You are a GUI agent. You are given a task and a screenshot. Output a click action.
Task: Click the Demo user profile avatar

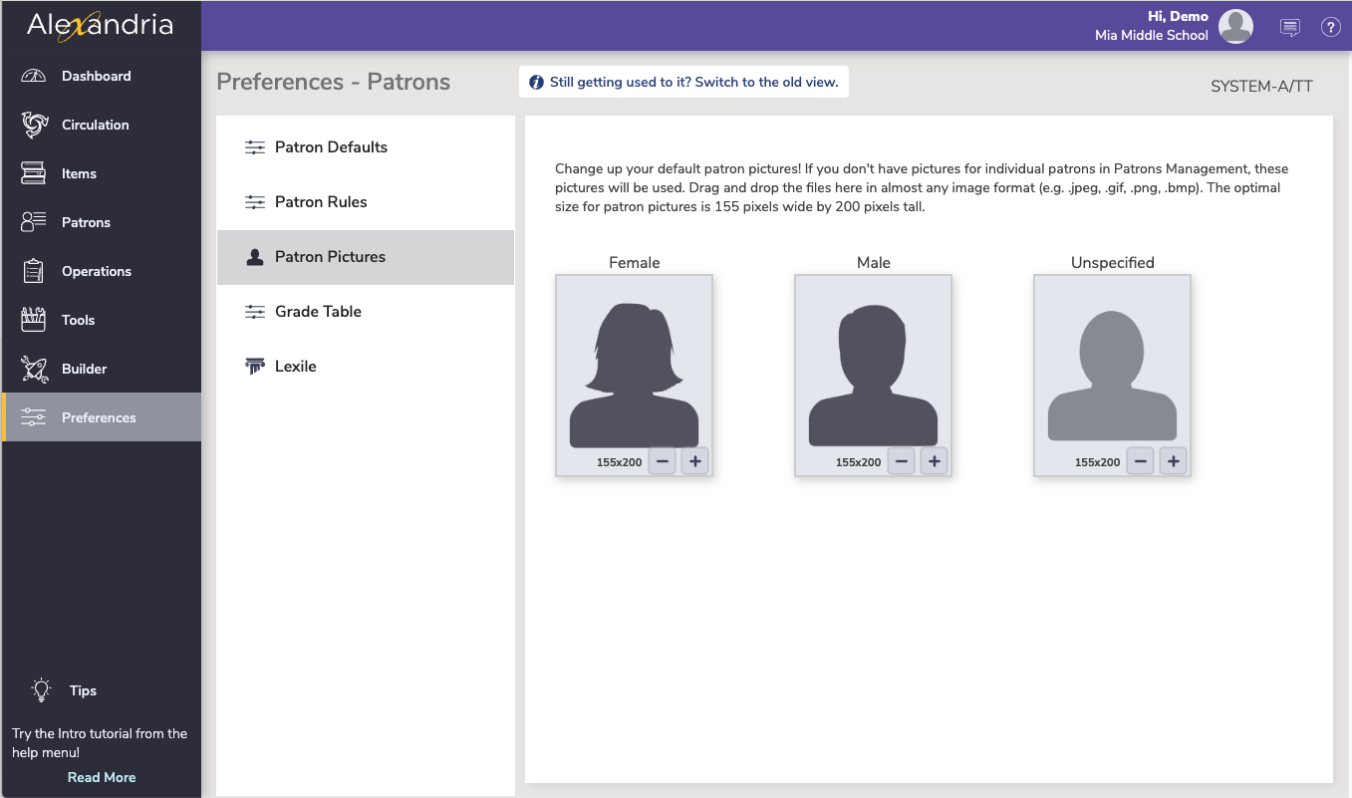(1235, 27)
